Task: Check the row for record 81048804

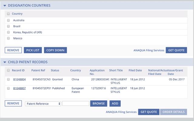Action: click(8, 79)
